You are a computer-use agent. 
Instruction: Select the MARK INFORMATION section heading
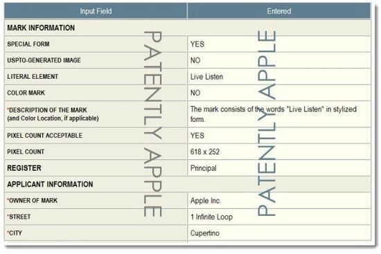pyautogui.click(x=41, y=28)
